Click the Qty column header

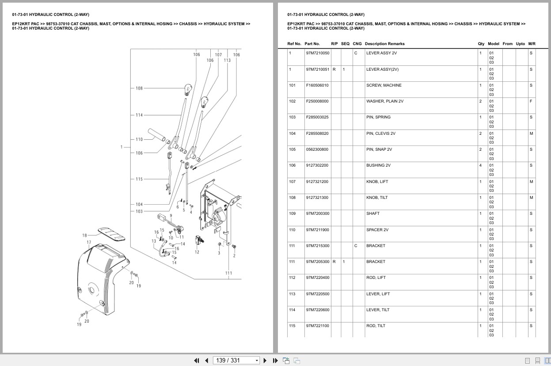[x=481, y=44]
